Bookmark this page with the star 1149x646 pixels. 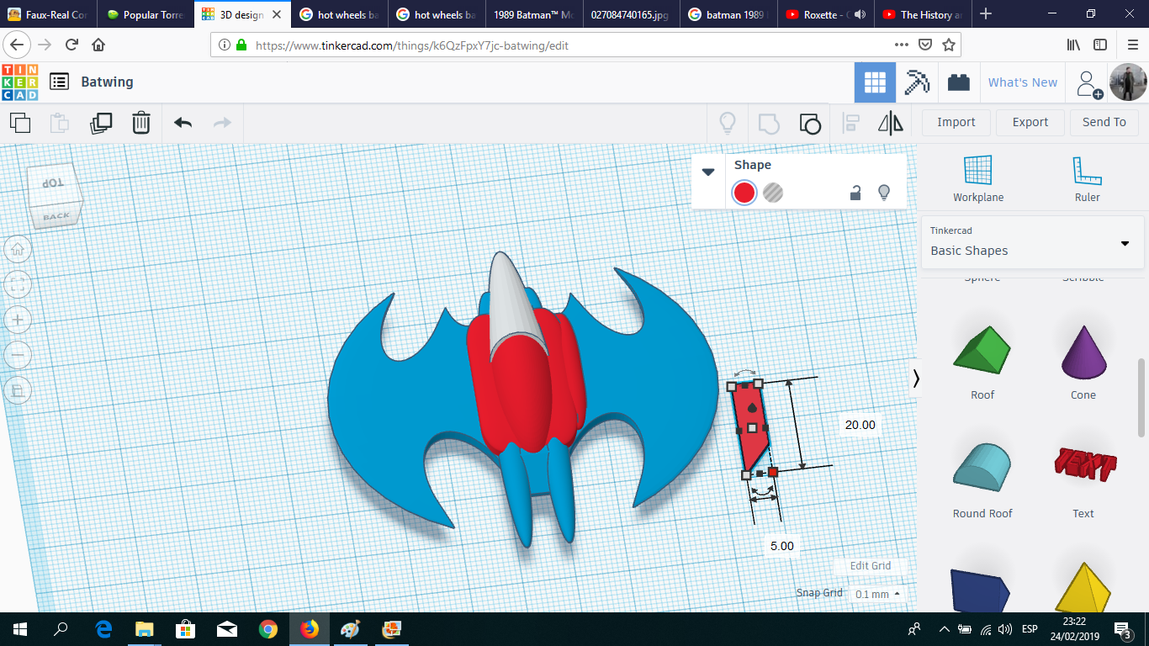pos(949,45)
